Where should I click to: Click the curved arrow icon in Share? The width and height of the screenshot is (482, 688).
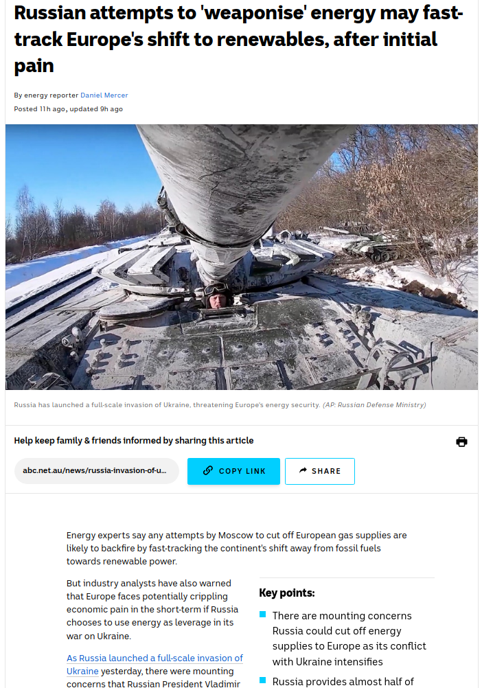(303, 470)
